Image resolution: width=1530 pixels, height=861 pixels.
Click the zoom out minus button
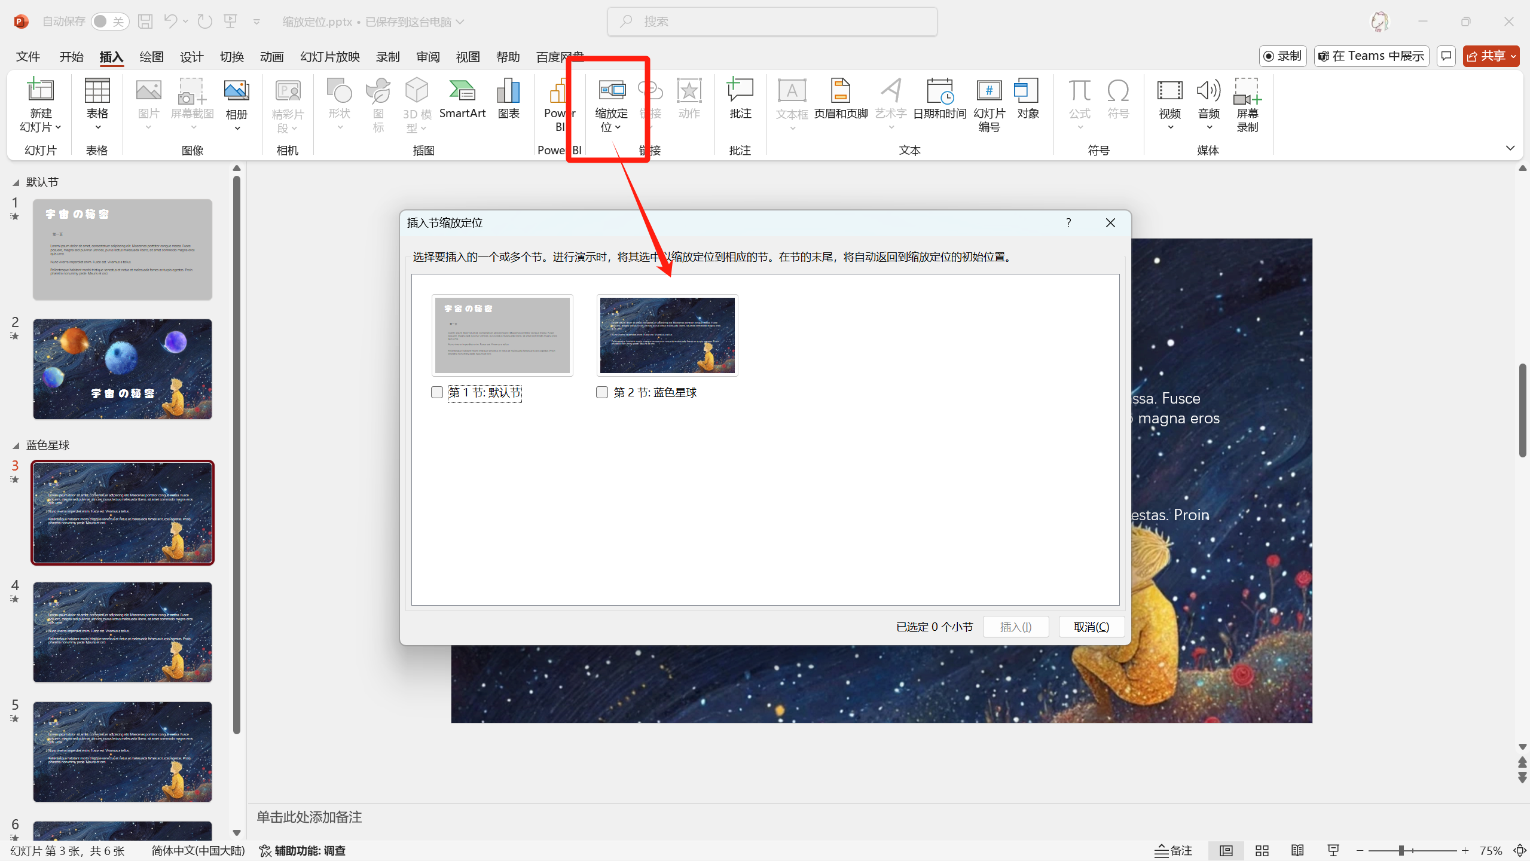1360,850
